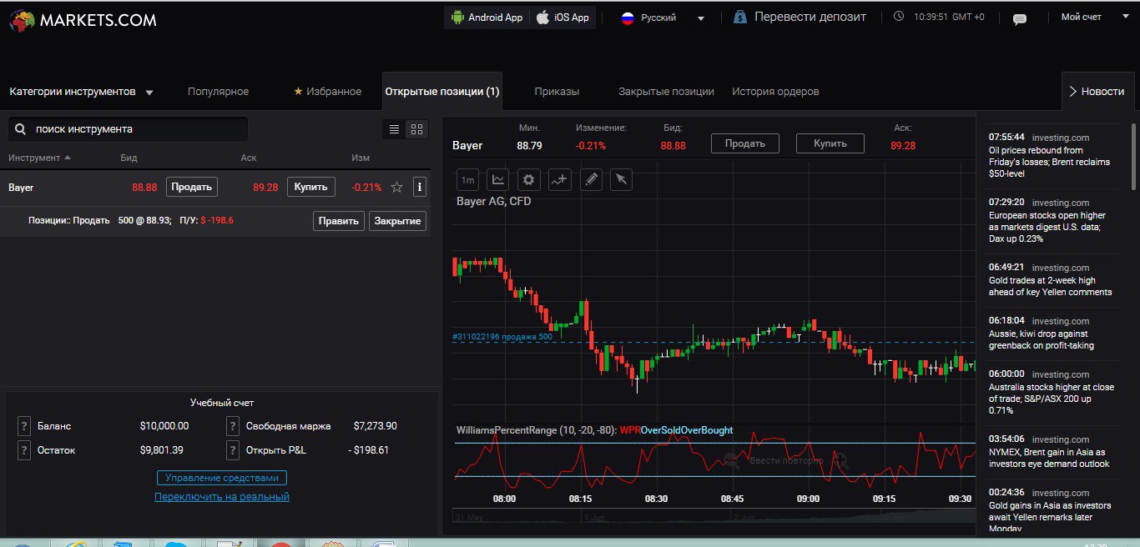Click Управление средствами button
Image resolution: width=1140 pixels, height=547 pixels.
222,478
